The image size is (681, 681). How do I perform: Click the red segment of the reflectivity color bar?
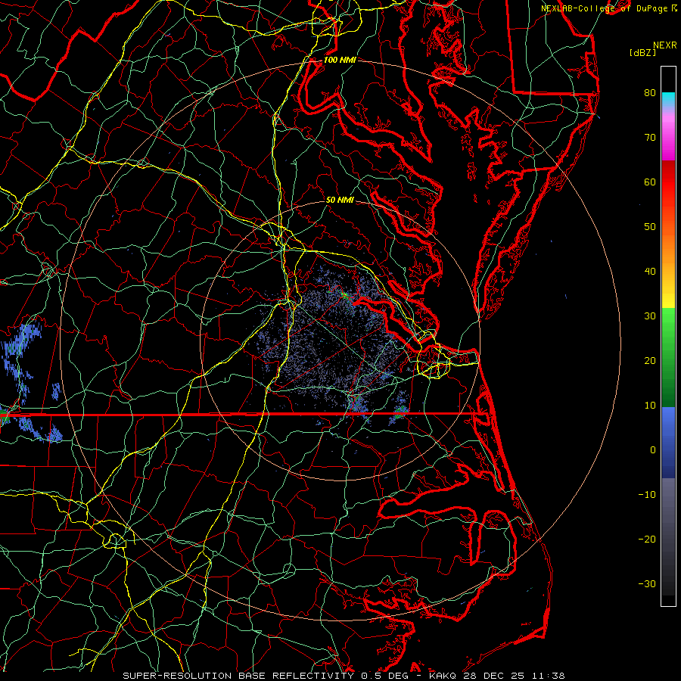click(668, 182)
